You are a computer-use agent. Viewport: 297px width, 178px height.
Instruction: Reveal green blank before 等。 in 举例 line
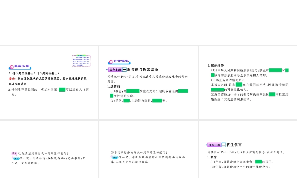click(x=157, y=101)
